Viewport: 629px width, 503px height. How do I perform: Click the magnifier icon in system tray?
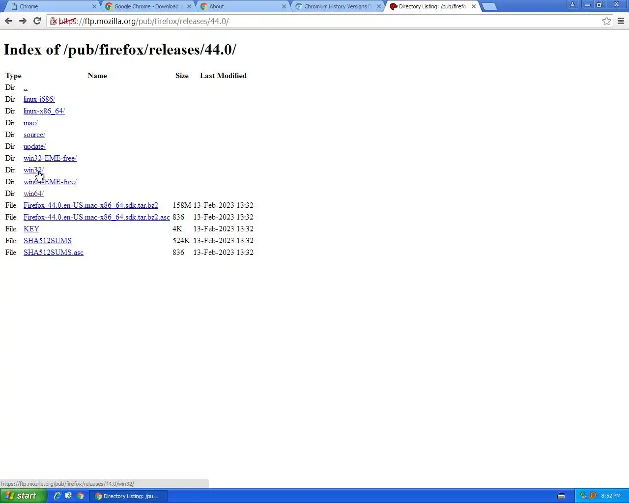pos(593,496)
